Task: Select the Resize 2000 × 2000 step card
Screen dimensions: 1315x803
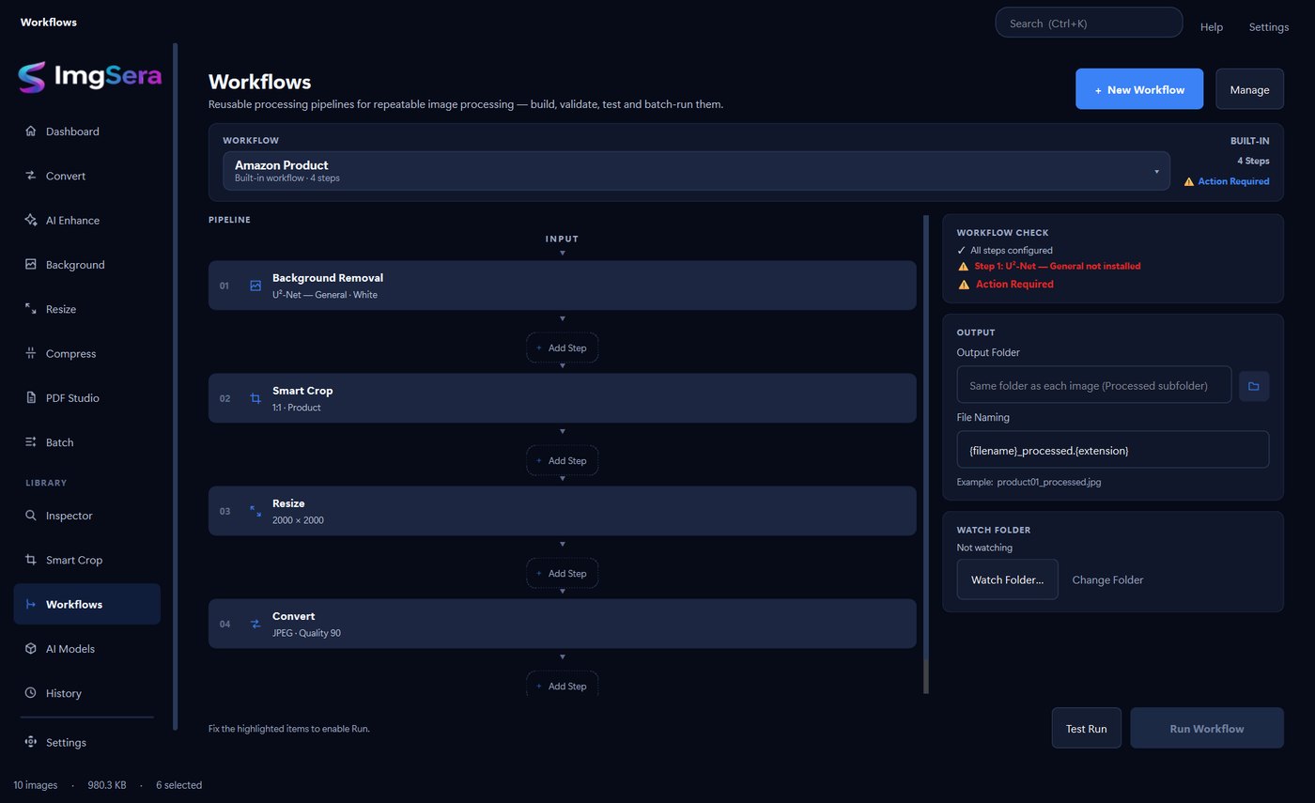Action: click(562, 511)
